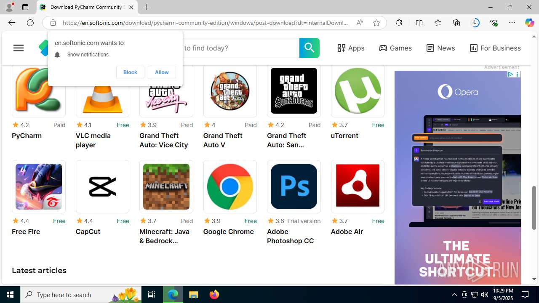Block notifications from en.softonic.com

click(130, 72)
